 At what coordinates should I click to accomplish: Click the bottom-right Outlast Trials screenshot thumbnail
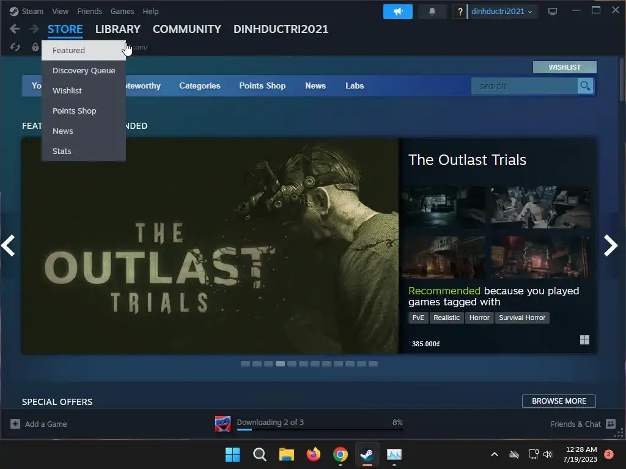coord(540,257)
